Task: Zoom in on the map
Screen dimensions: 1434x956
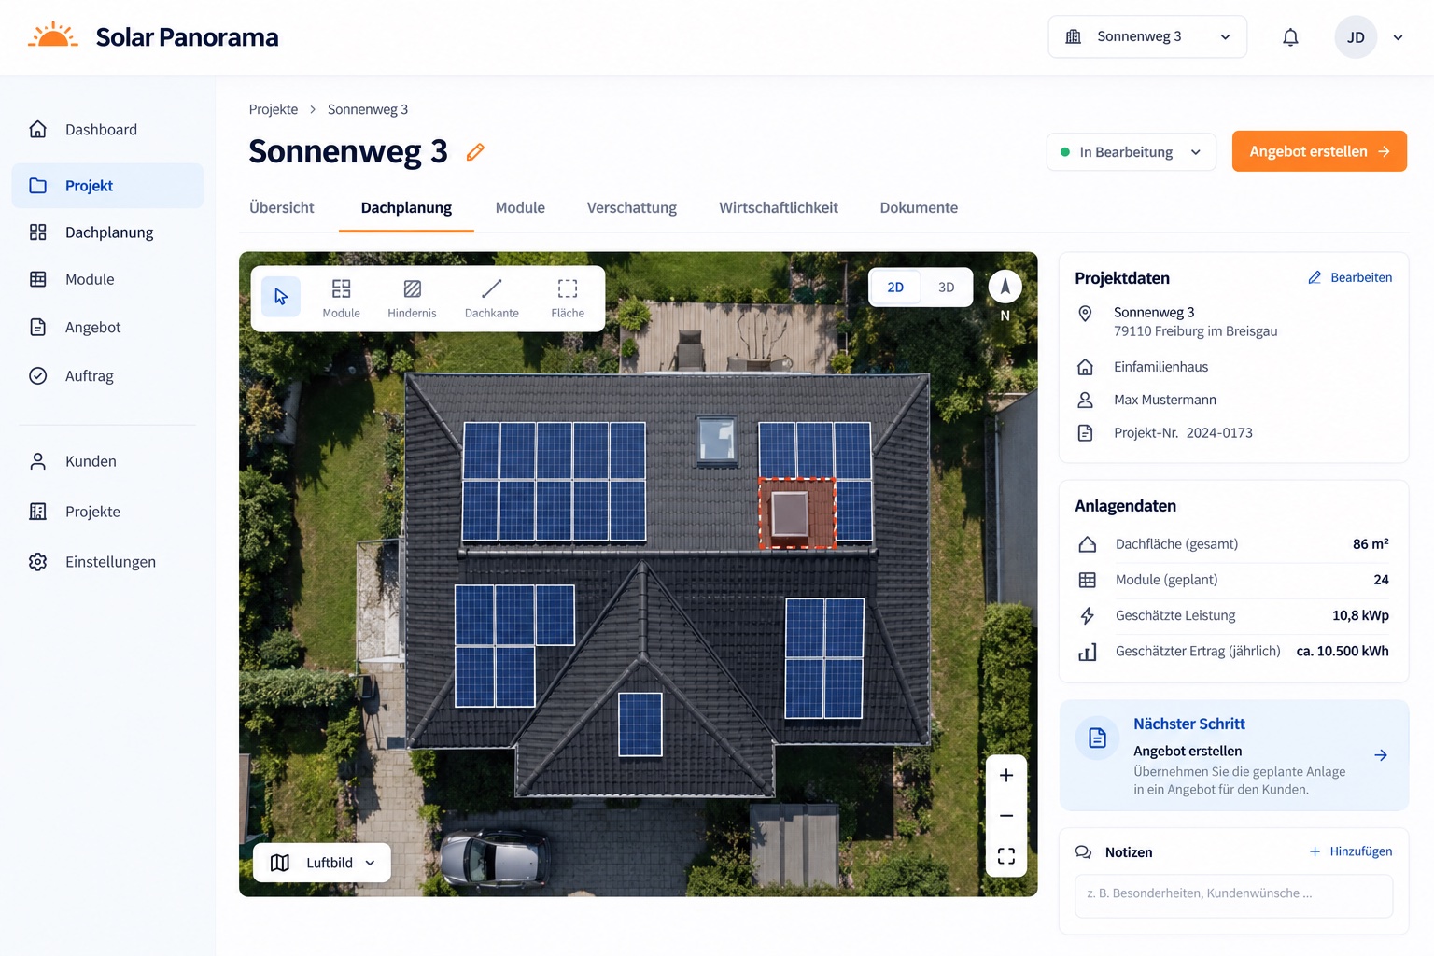Action: 1006,775
